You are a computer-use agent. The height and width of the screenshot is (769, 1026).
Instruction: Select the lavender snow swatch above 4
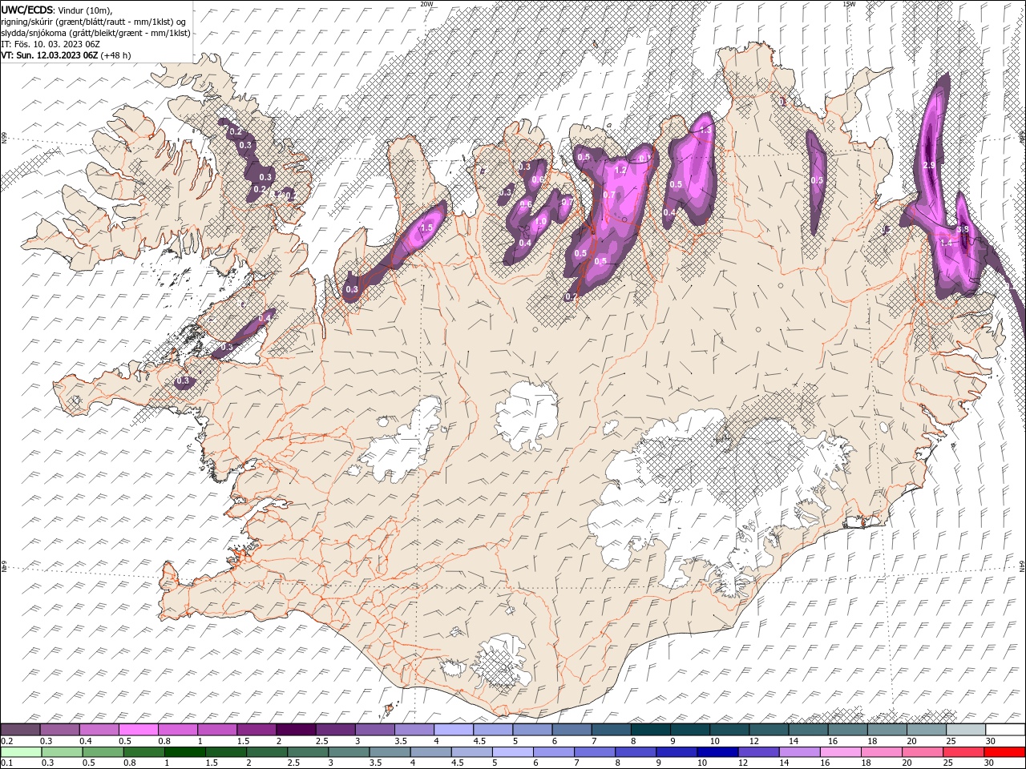(x=453, y=730)
